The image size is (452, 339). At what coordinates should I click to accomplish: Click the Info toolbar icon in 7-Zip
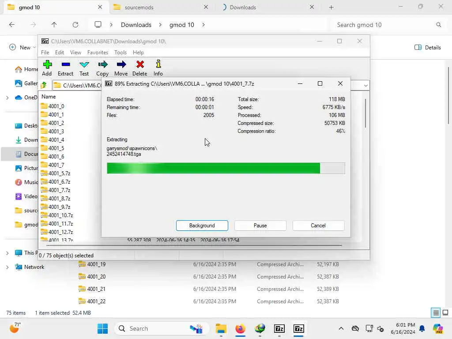point(158,68)
